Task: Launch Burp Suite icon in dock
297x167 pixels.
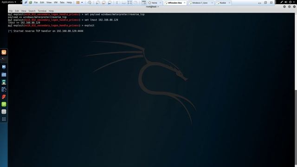Action: coord(4,90)
